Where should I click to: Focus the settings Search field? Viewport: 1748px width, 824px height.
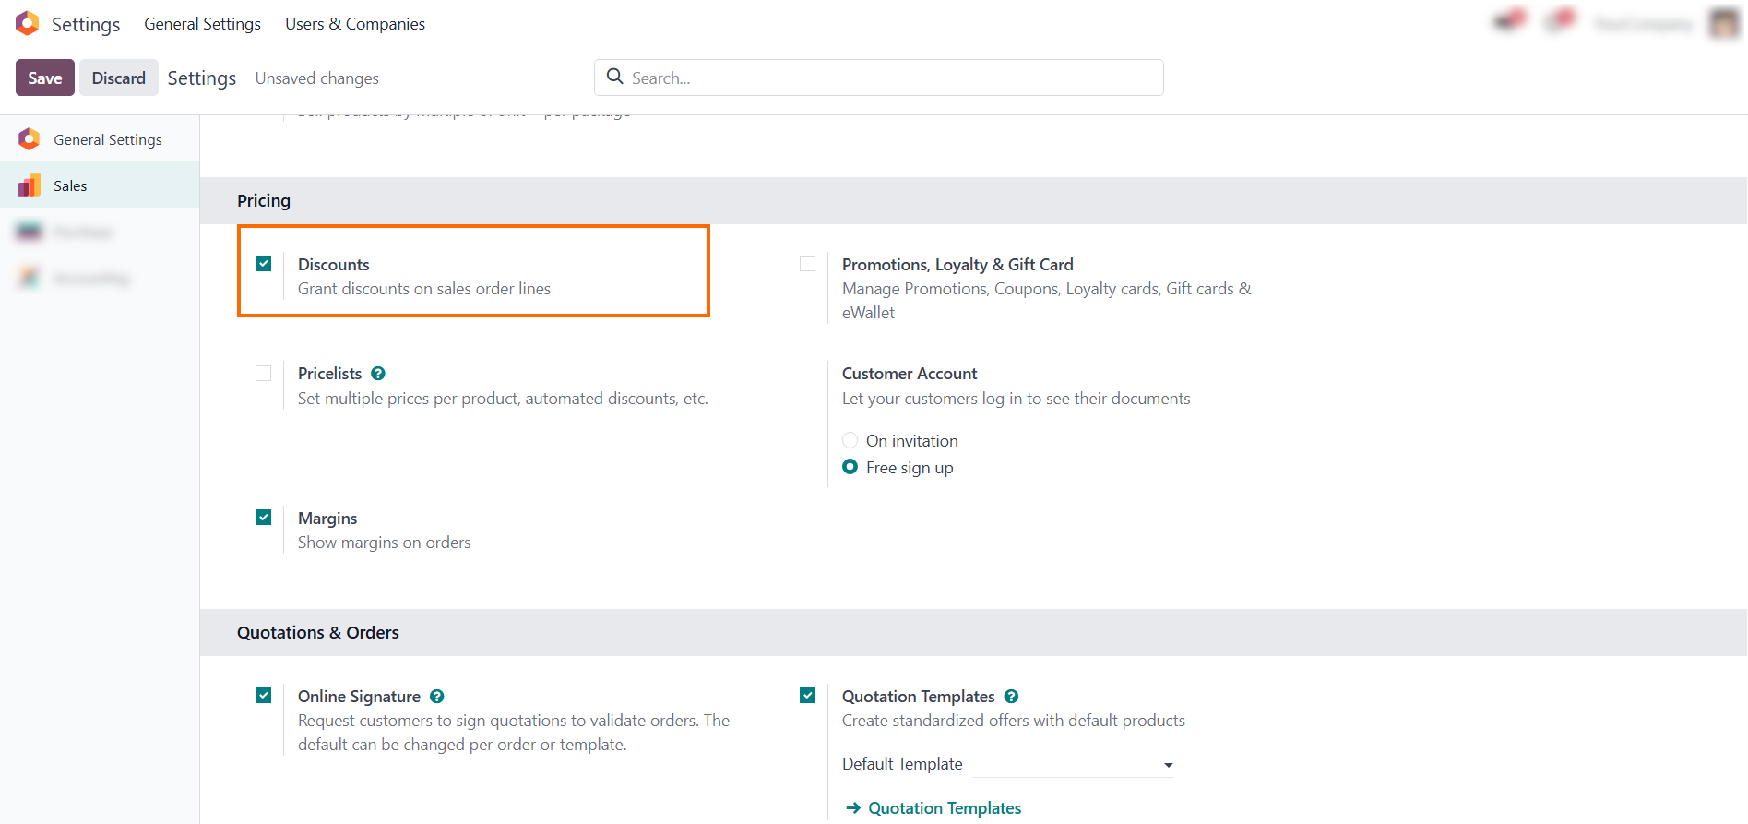point(879,78)
